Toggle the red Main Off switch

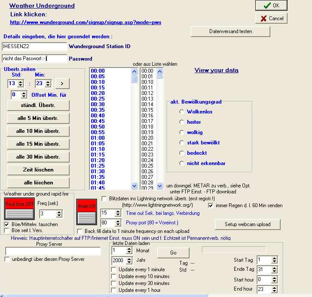coord(87,212)
